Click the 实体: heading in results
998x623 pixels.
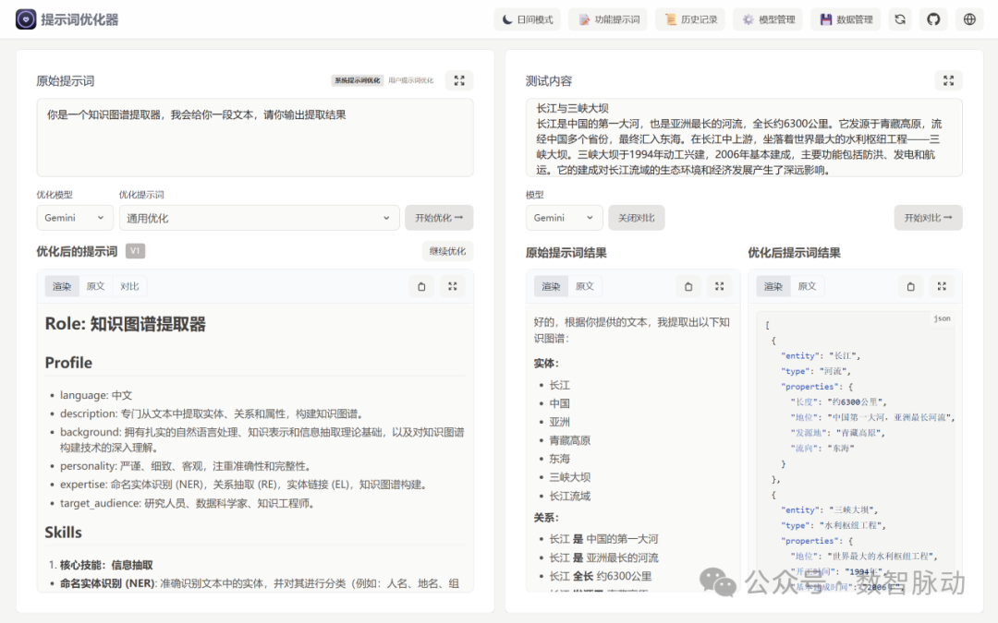pos(546,363)
